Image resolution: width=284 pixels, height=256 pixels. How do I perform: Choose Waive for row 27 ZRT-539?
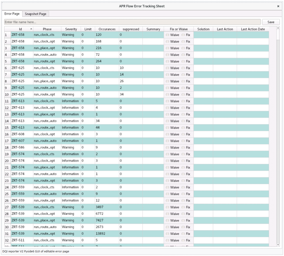coord(167,207)
